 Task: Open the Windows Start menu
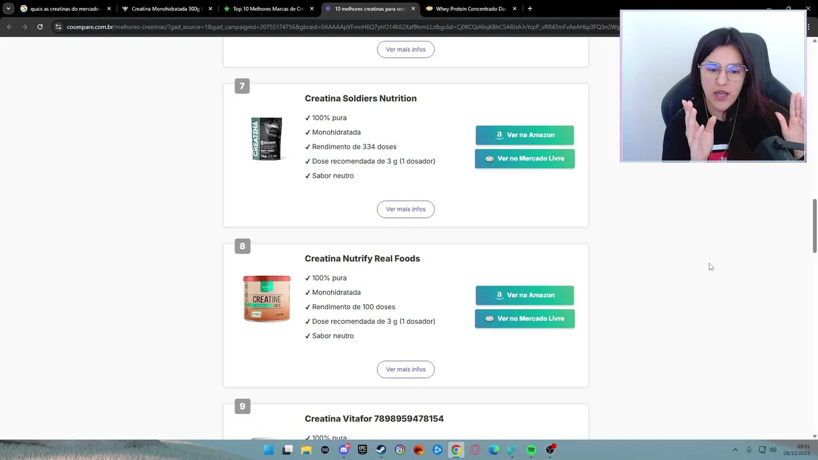[x=269, y=450]
